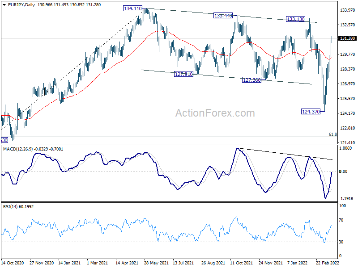Viewport: 358px width, 268px height.
Task: Select the 61.8 Fibonacci level label
Action: coord(332,134)
